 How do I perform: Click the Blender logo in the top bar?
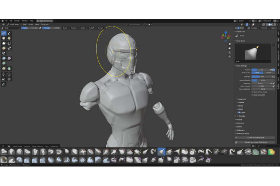tap(2, 21)
